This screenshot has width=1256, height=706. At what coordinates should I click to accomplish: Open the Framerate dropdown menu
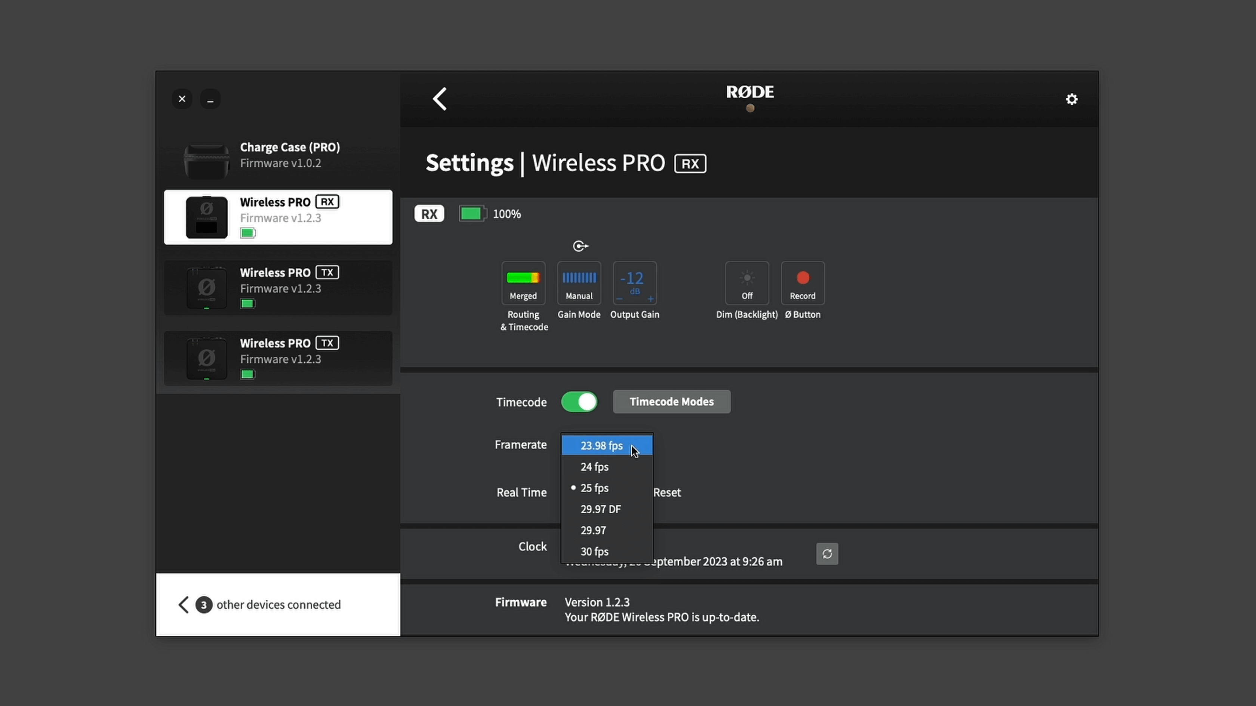pos(606,445)
